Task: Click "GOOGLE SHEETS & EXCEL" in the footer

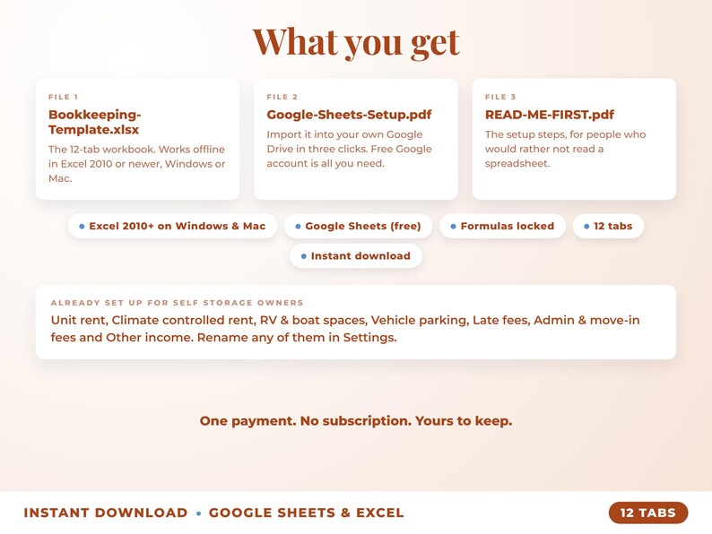Action: point(306,512)
